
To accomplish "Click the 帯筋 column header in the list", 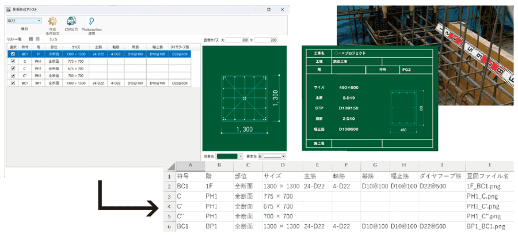I will coord(135,47).
